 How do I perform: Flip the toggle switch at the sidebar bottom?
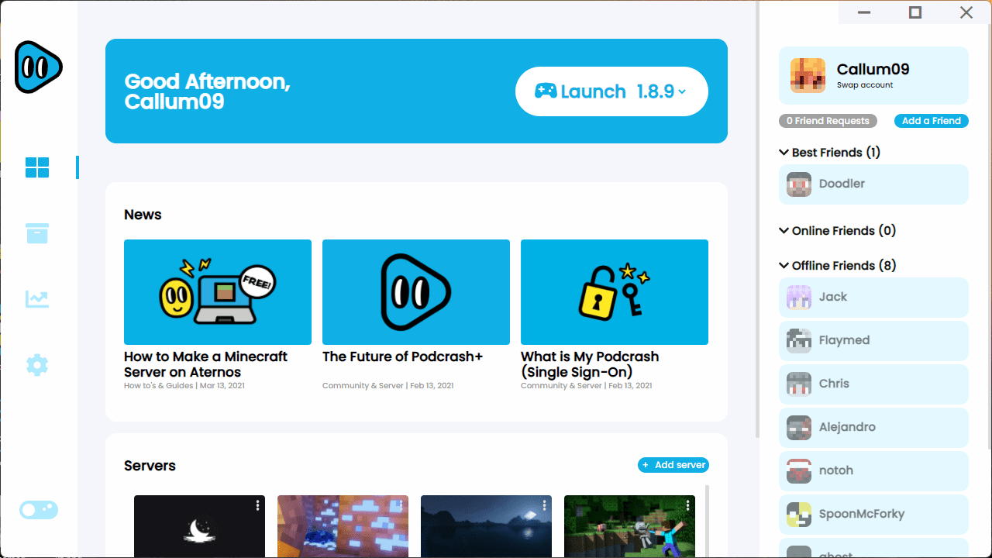click(x=39, y=510)
